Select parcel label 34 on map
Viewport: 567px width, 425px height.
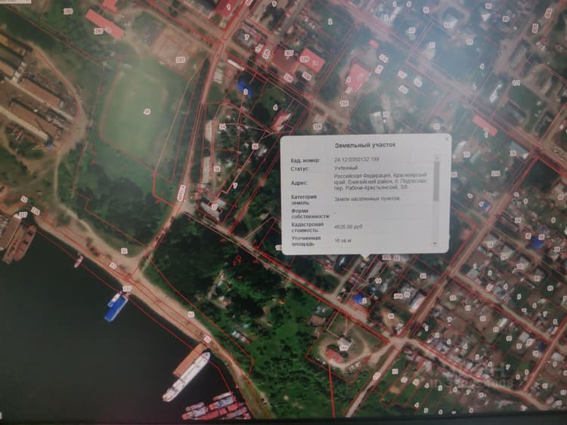click(x=222, y=127)
